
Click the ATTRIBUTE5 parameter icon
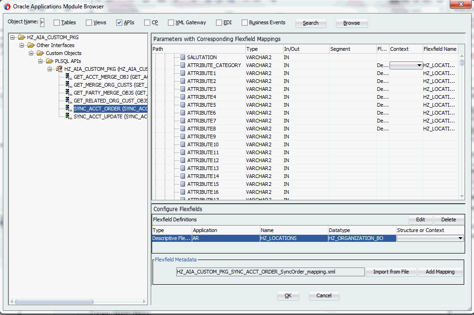point(182,105)
